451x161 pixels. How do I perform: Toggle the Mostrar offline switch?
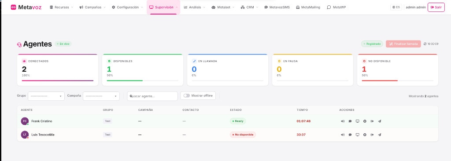[x=187, y=95]
